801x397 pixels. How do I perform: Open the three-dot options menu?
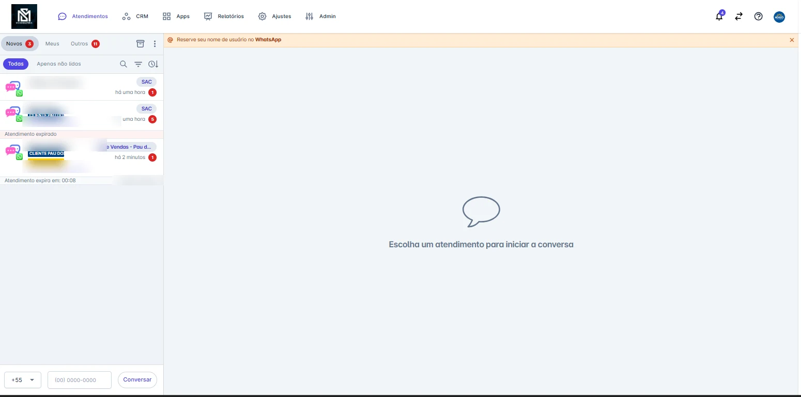(155, 44)
